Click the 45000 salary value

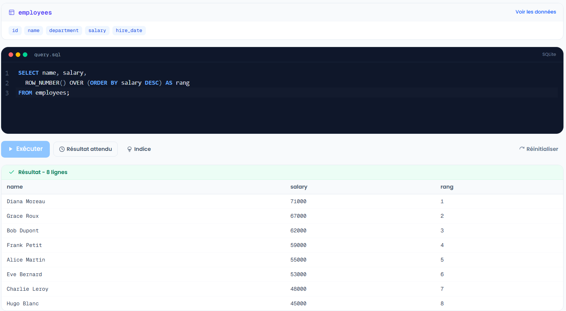point(298,304)
